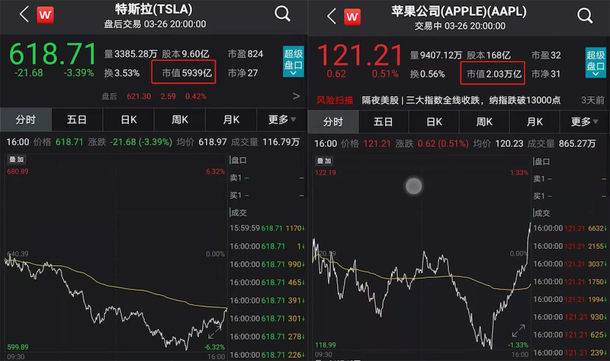Screen dimensions: 610x361
Task: Tap the 3天前 timestamp on Apple news
Action: click(x=592, y=101)
